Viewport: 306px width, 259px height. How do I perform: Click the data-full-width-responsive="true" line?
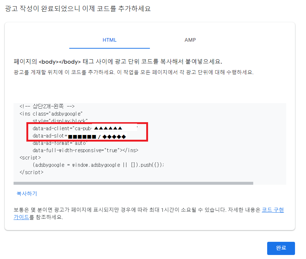[x=85, y=150]
